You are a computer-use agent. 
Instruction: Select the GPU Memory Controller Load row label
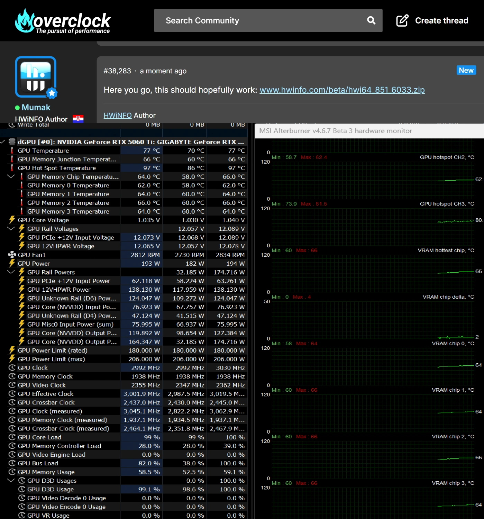[60, 446]
